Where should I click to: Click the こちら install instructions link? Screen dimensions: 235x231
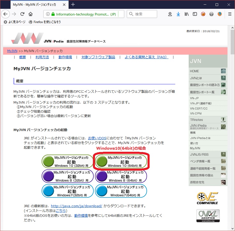(61, 211)
